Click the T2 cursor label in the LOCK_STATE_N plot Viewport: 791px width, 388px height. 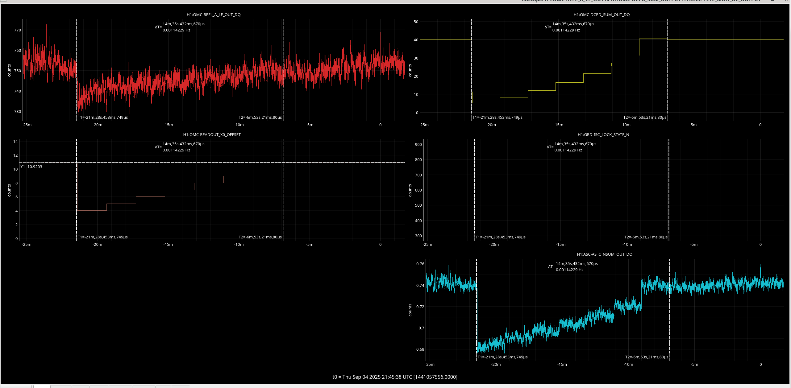click(x=646, y=237)
